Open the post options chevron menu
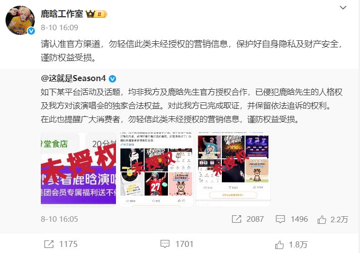Screen dimensions: 360x253 click(343, 8)
